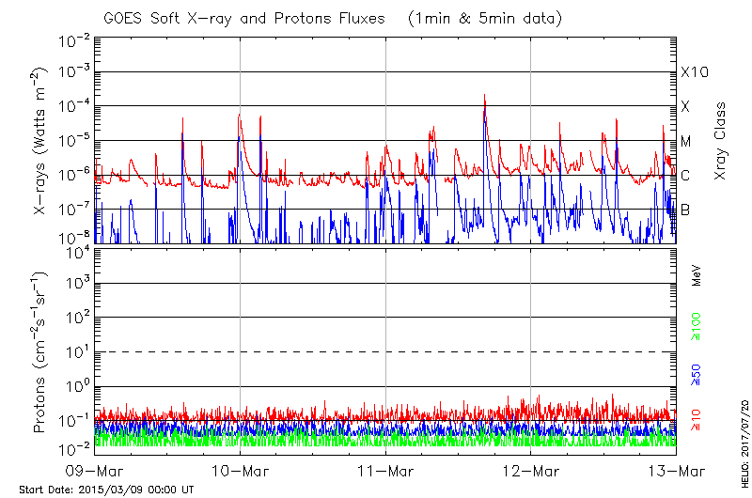Click the 'Start Date: 2015/03/09 00:00 UT' text
This screenshot has width=752, height=498.
106,490
